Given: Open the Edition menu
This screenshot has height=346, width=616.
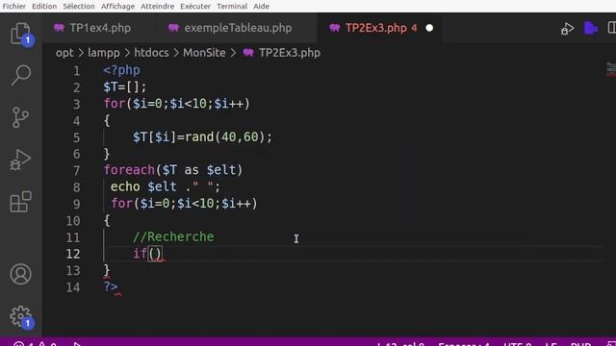Looking at the screenshot, I should 44,7.
